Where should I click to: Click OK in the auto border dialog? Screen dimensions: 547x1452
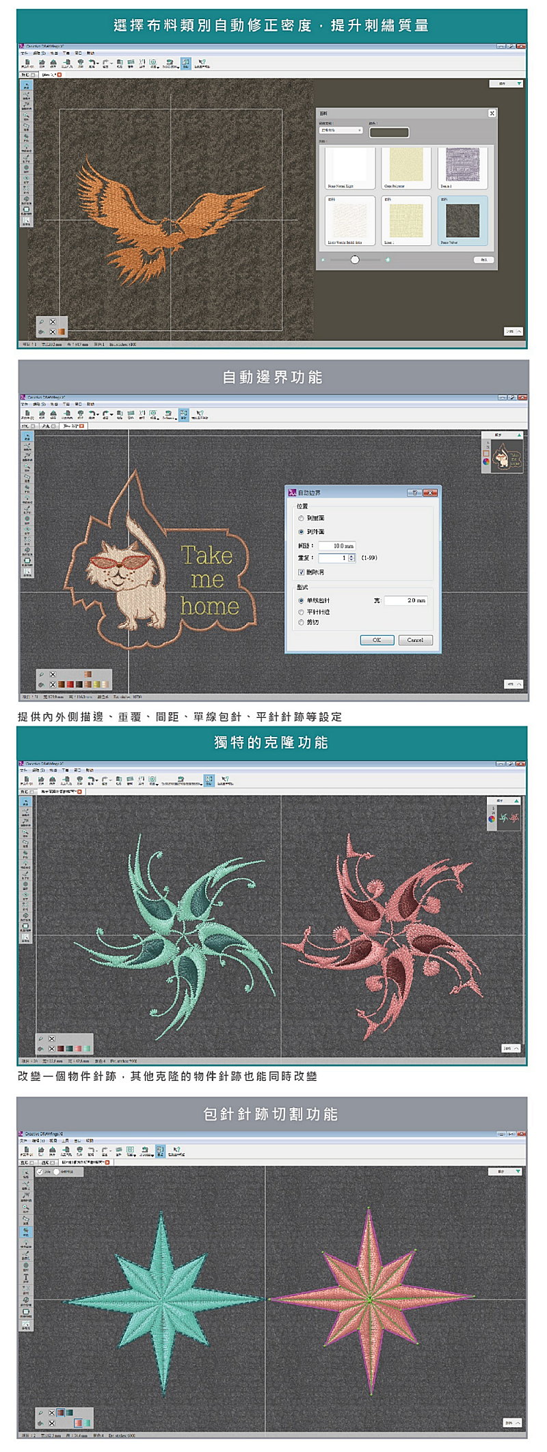[377, 640]
